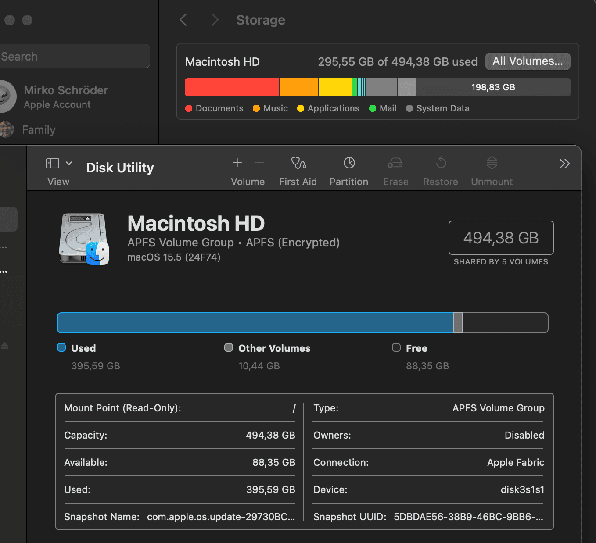Viewport: 596px width, 543px height.
Task: Expand toolbar overflow double chevron
Action: click(x=564, y=164)
